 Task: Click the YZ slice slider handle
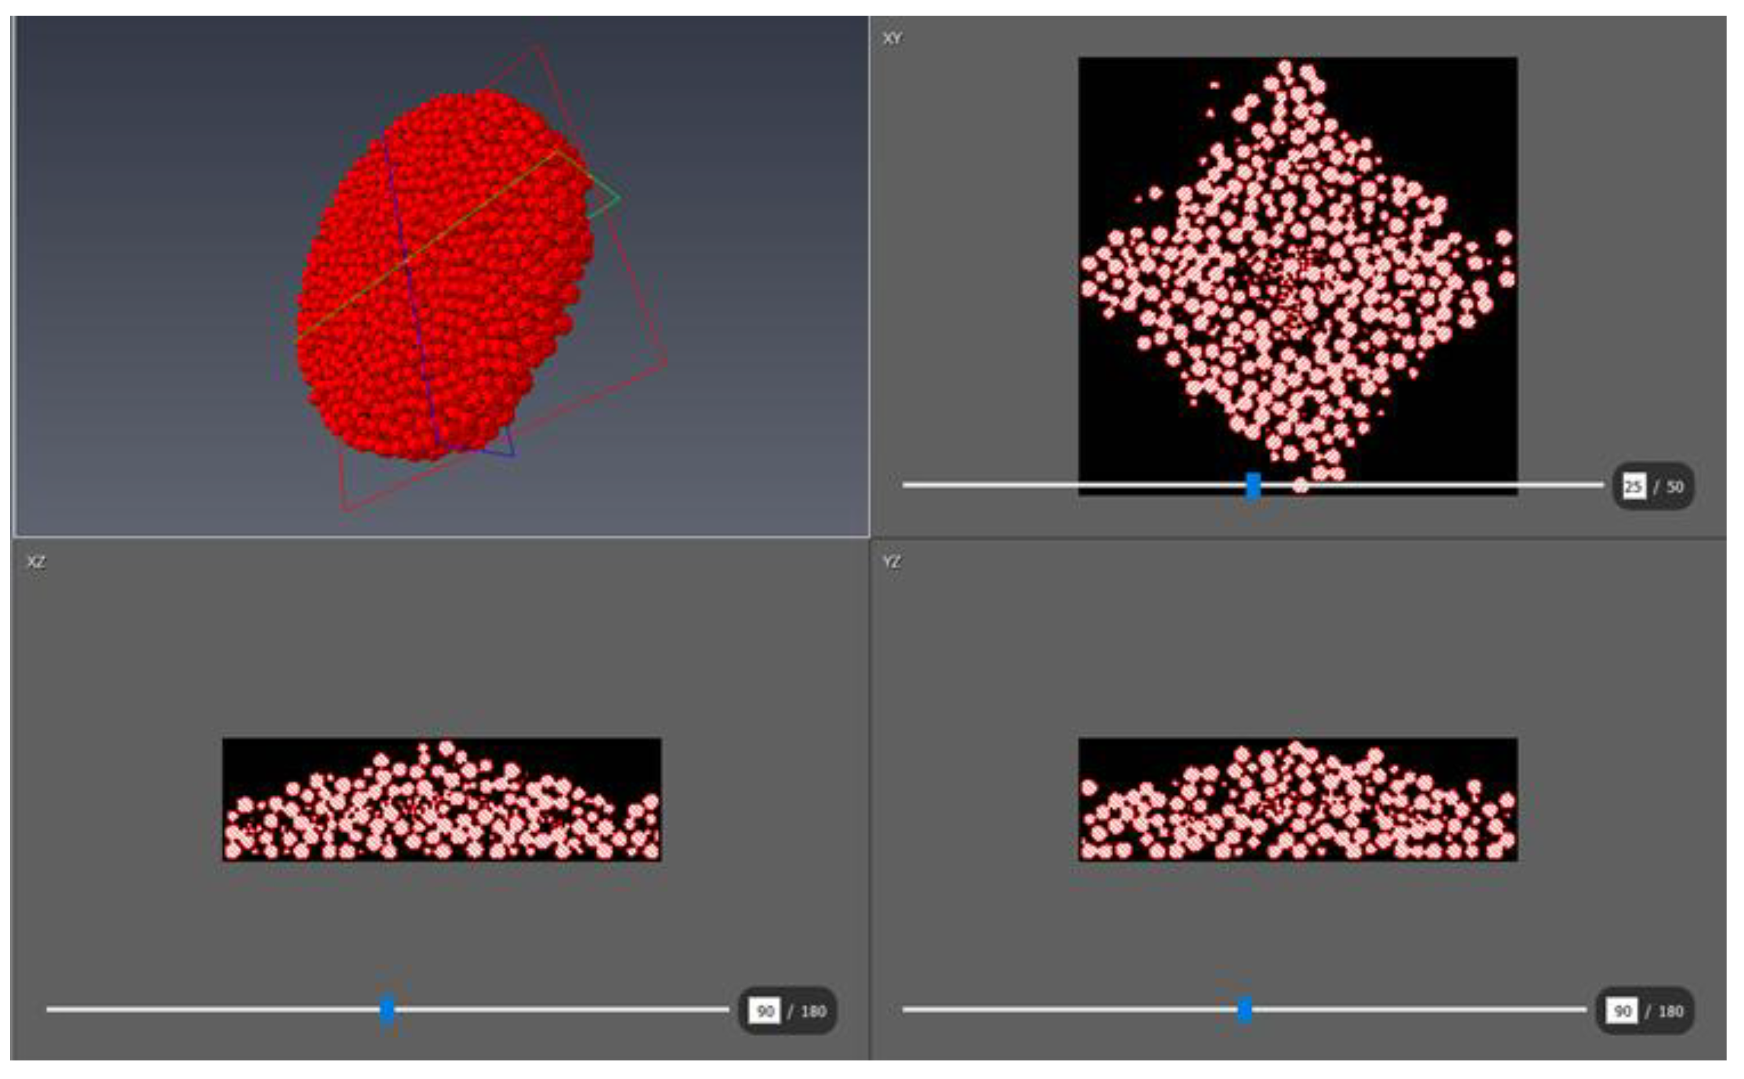[x=1244, y=1010]
